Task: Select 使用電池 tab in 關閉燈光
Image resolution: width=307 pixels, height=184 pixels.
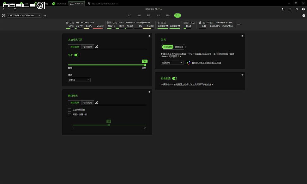Action: coord(87,103)
